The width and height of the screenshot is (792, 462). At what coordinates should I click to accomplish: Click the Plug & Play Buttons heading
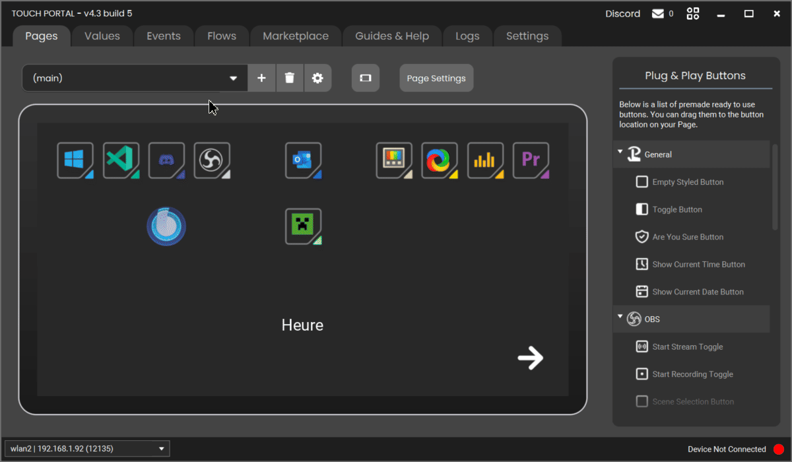click(695, 75)
